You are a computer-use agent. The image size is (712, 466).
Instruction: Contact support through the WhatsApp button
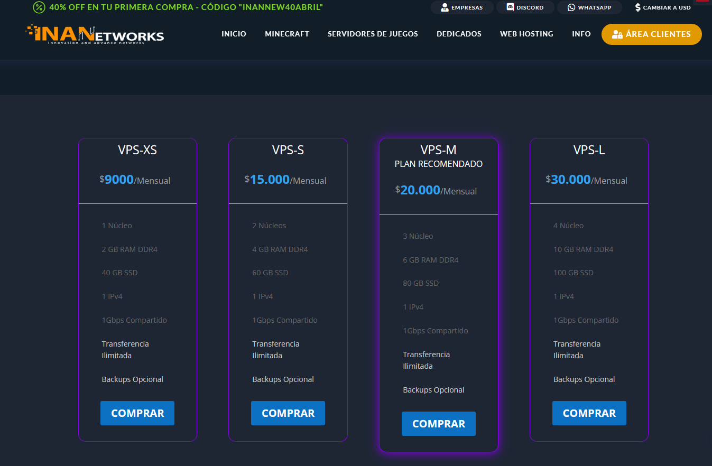coord(589,7)
